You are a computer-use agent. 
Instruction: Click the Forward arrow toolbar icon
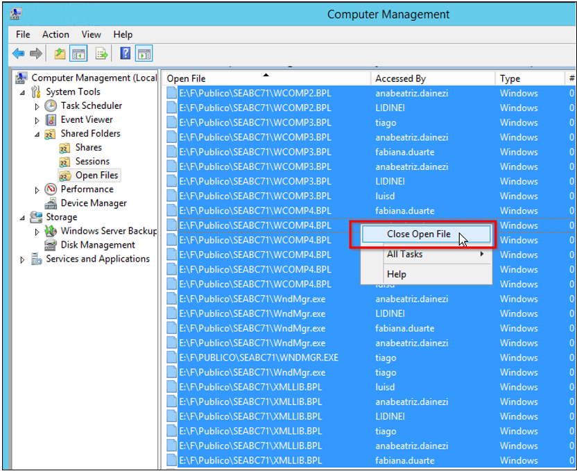35,53
